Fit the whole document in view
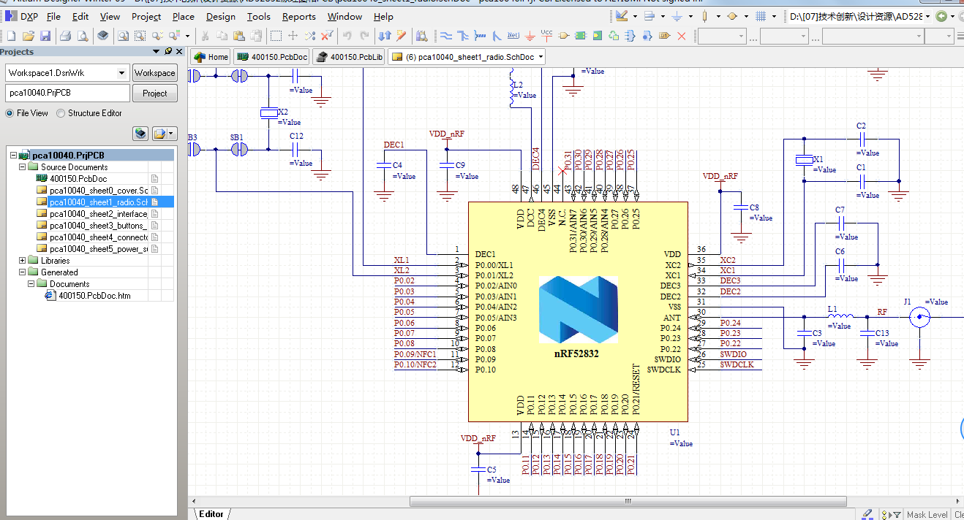 [123, 36]
